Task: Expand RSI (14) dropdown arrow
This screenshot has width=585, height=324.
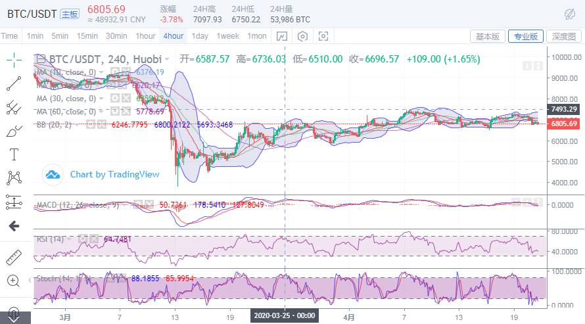Action: [x=70, y=239]
